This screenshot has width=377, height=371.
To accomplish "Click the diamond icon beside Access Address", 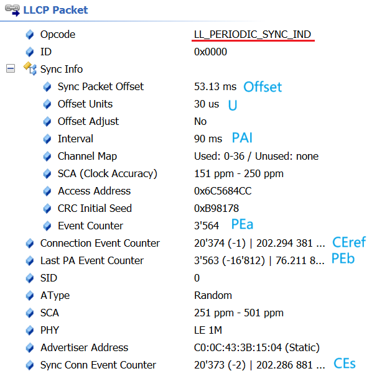I will [47, 191].
